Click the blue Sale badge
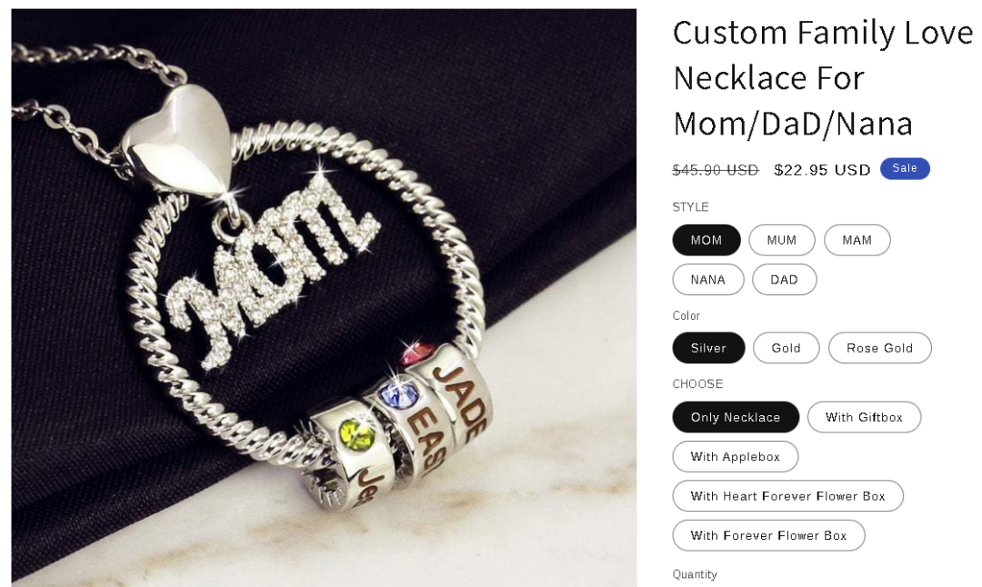Image resolution: width=982 pixels, height=587 pixels. tap(905, 168)
